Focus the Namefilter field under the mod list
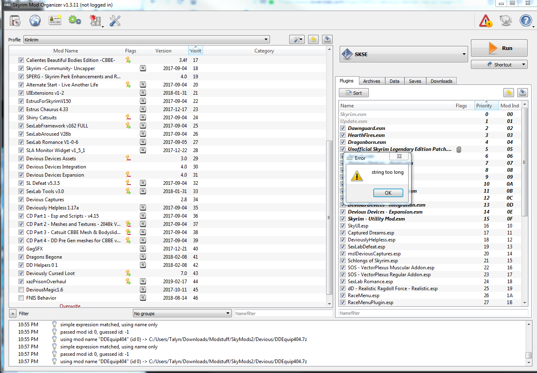Screen dimensions: 537x373 (283, 314)
